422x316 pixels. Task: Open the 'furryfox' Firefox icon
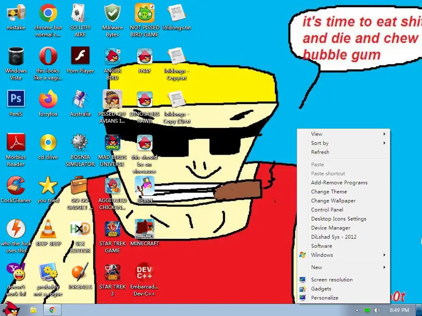click(x=48, y=99)
